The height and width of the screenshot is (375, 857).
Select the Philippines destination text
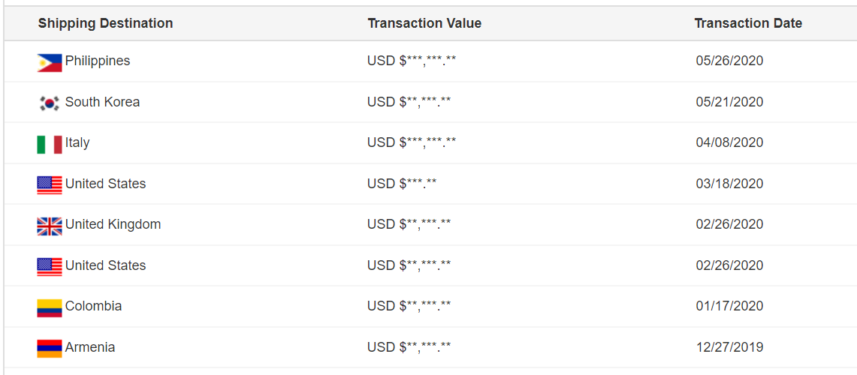pos(98,61)
